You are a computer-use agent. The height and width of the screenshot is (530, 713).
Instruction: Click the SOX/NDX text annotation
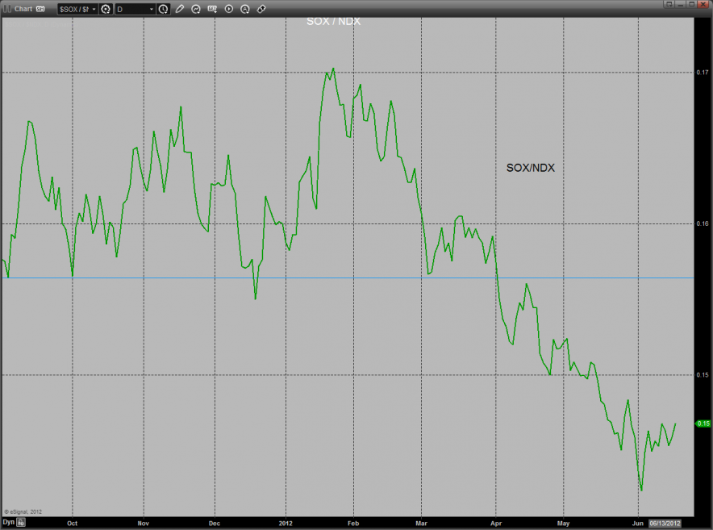point(530,168)
